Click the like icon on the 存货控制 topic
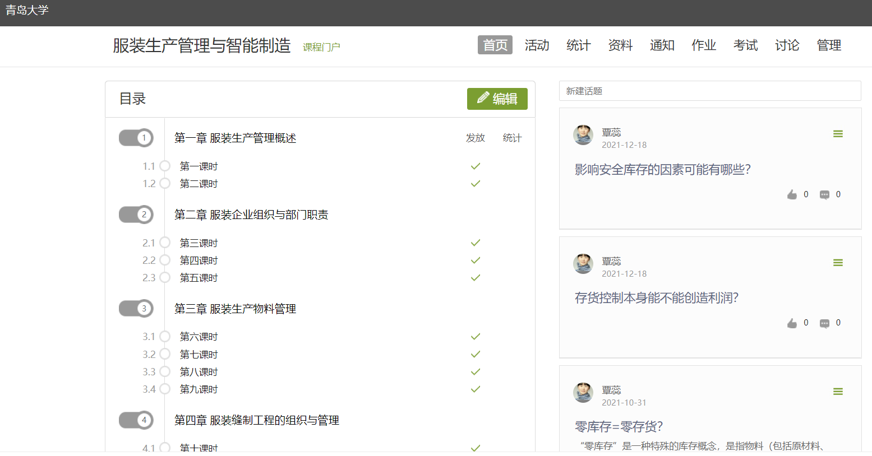 [792, 323]
